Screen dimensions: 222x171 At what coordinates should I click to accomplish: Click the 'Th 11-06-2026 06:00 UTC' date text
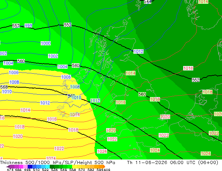click(162, 163)
